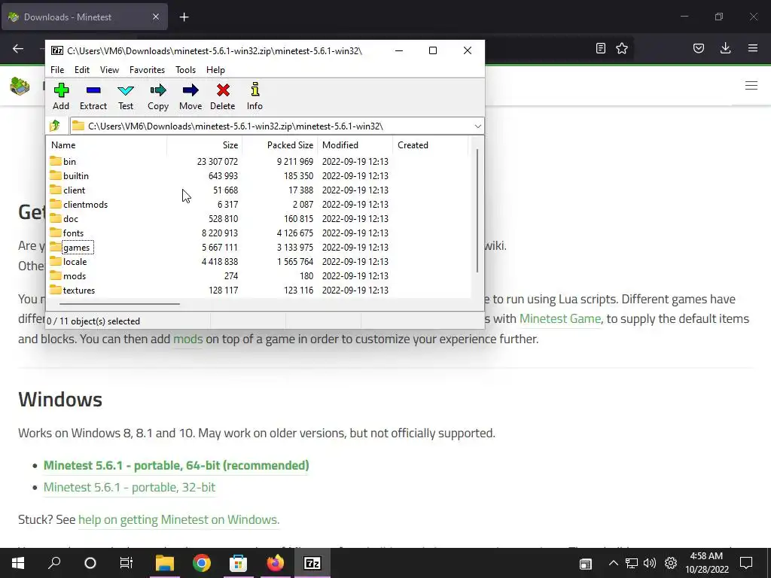Open help on getting Minetest on Windows
This screenshot has height=578, width=771.
click(178, 519)
